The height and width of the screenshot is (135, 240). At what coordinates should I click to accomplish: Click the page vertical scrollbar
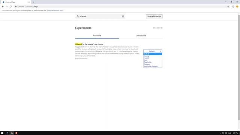(239, 67)
